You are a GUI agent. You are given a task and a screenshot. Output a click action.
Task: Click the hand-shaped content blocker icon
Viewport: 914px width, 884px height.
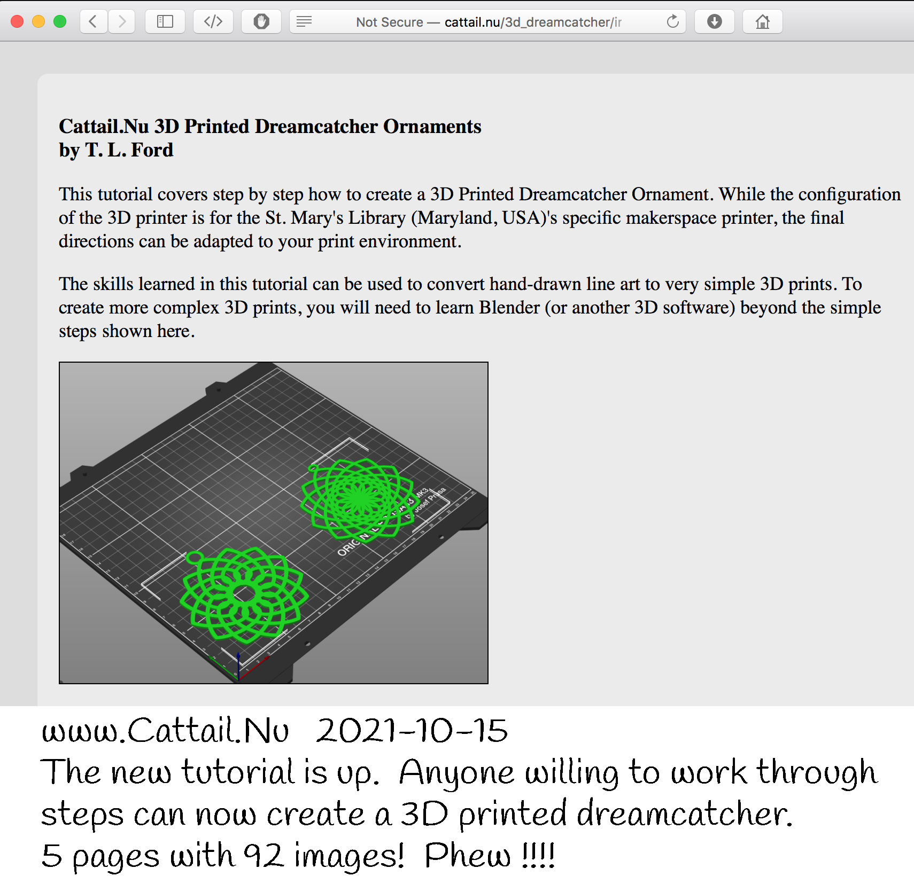pyautogui.click(x=261, y=21)
